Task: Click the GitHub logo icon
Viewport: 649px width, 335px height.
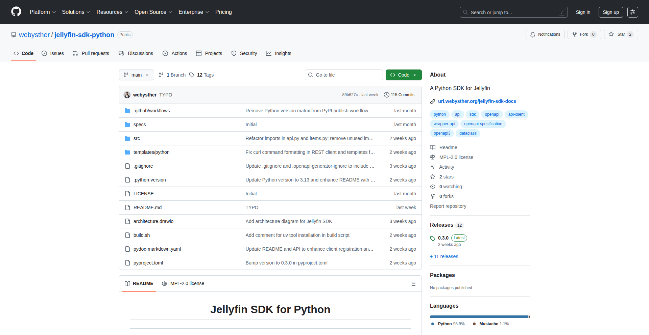Action: pyautogui.click(x=16, y=12)
